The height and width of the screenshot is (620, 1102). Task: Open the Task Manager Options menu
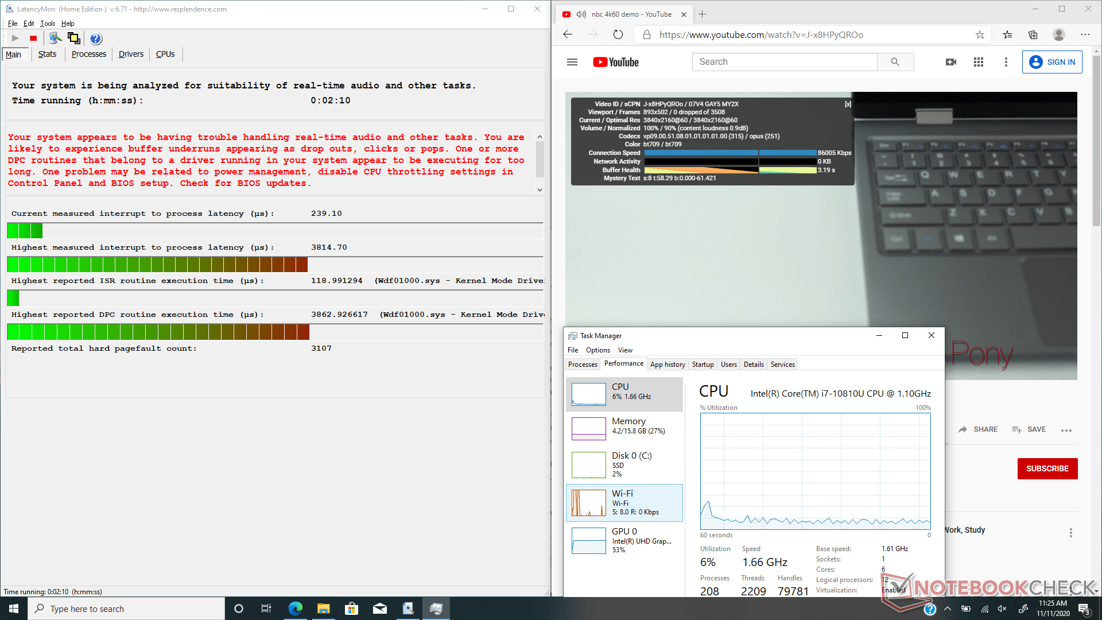click(598, 350)
